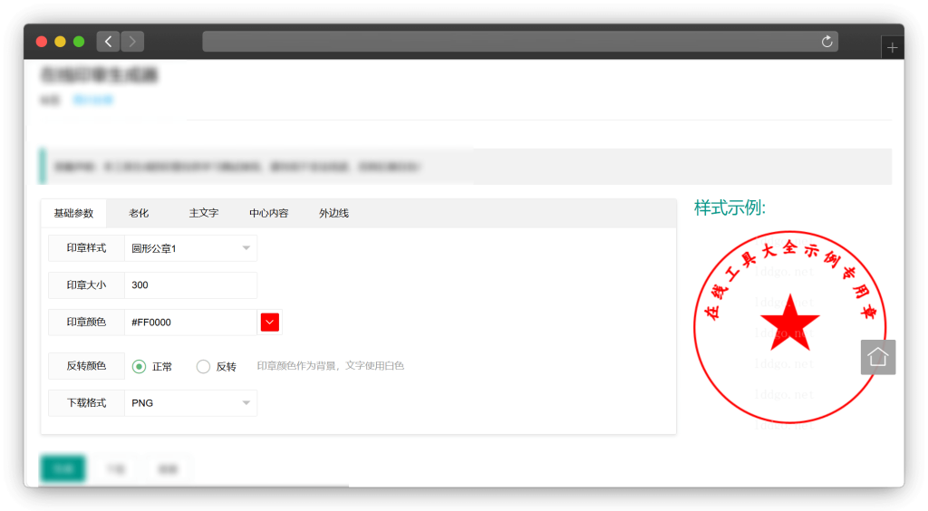Image resolution: width=928 pixels, height=511 pixels.
Task: Go to the 外边线 tab
Action: point(333,214)
